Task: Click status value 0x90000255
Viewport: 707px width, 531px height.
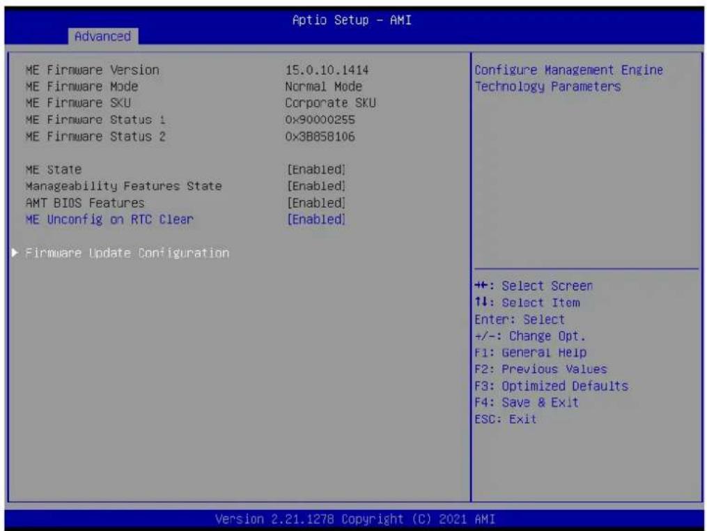Action: coord(320,120)
